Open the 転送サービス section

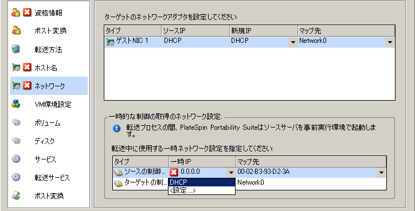click(52, 177)
